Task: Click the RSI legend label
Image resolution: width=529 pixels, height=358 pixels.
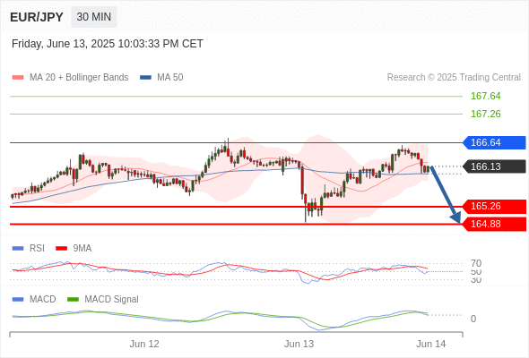Action: 37,249
